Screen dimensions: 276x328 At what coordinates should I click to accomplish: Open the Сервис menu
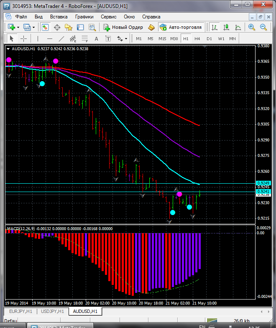pos(109,17)
